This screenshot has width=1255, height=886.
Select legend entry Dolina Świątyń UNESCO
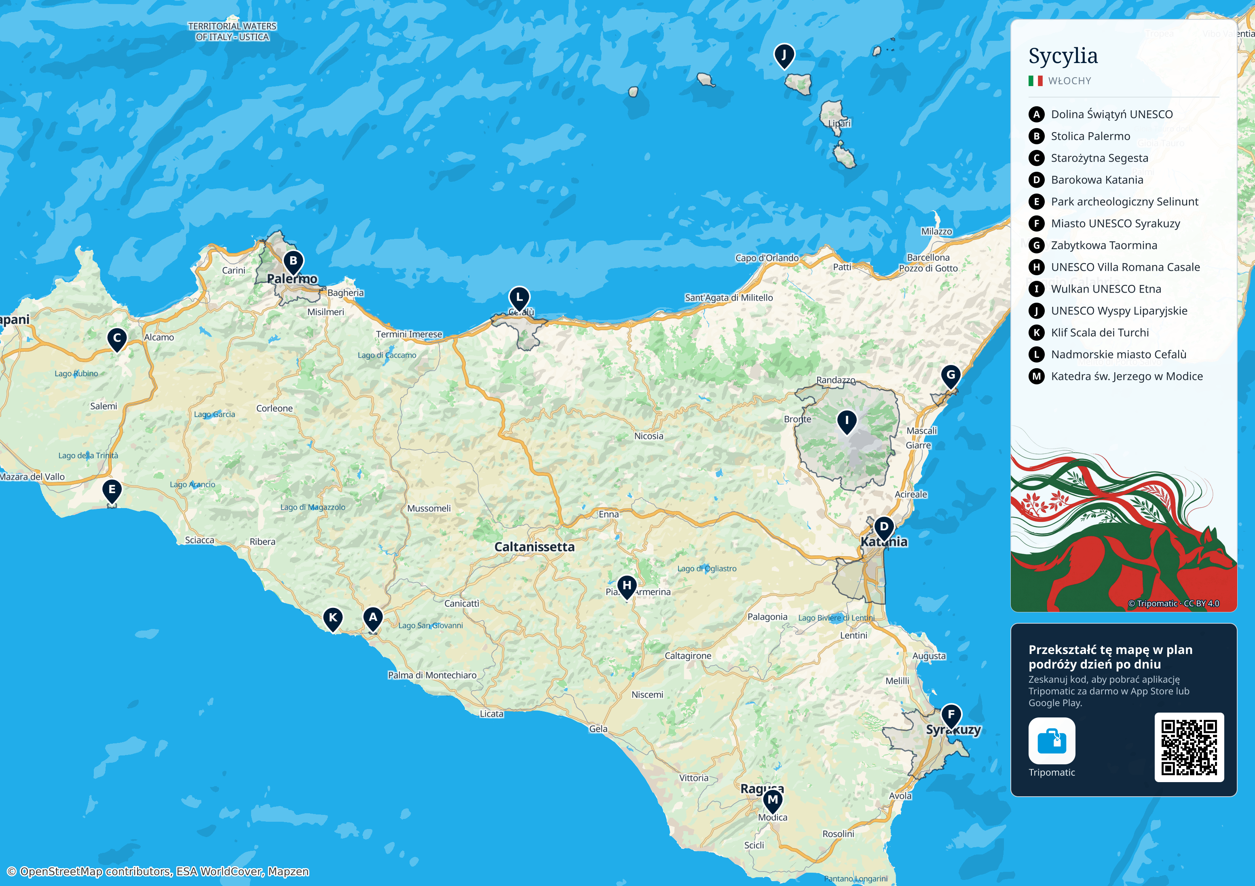point(1112,114)
